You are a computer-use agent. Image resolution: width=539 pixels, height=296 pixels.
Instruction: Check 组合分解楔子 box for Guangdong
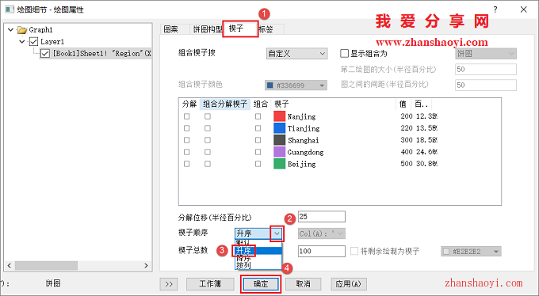click(x=208, y=152)
